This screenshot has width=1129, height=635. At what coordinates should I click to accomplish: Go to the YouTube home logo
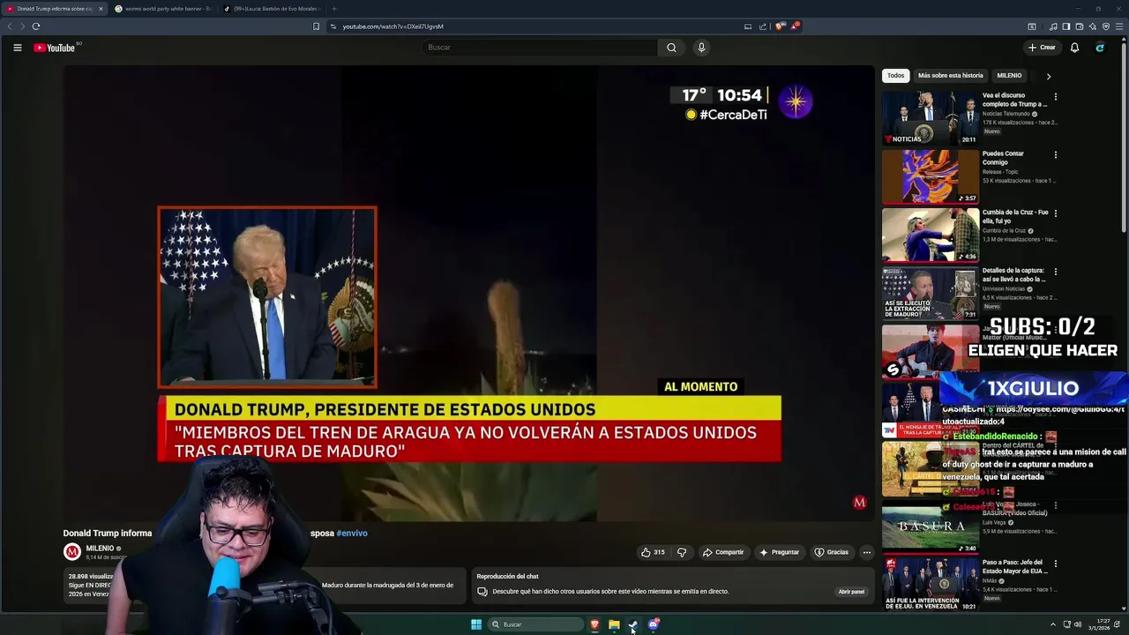pos(55,48)
